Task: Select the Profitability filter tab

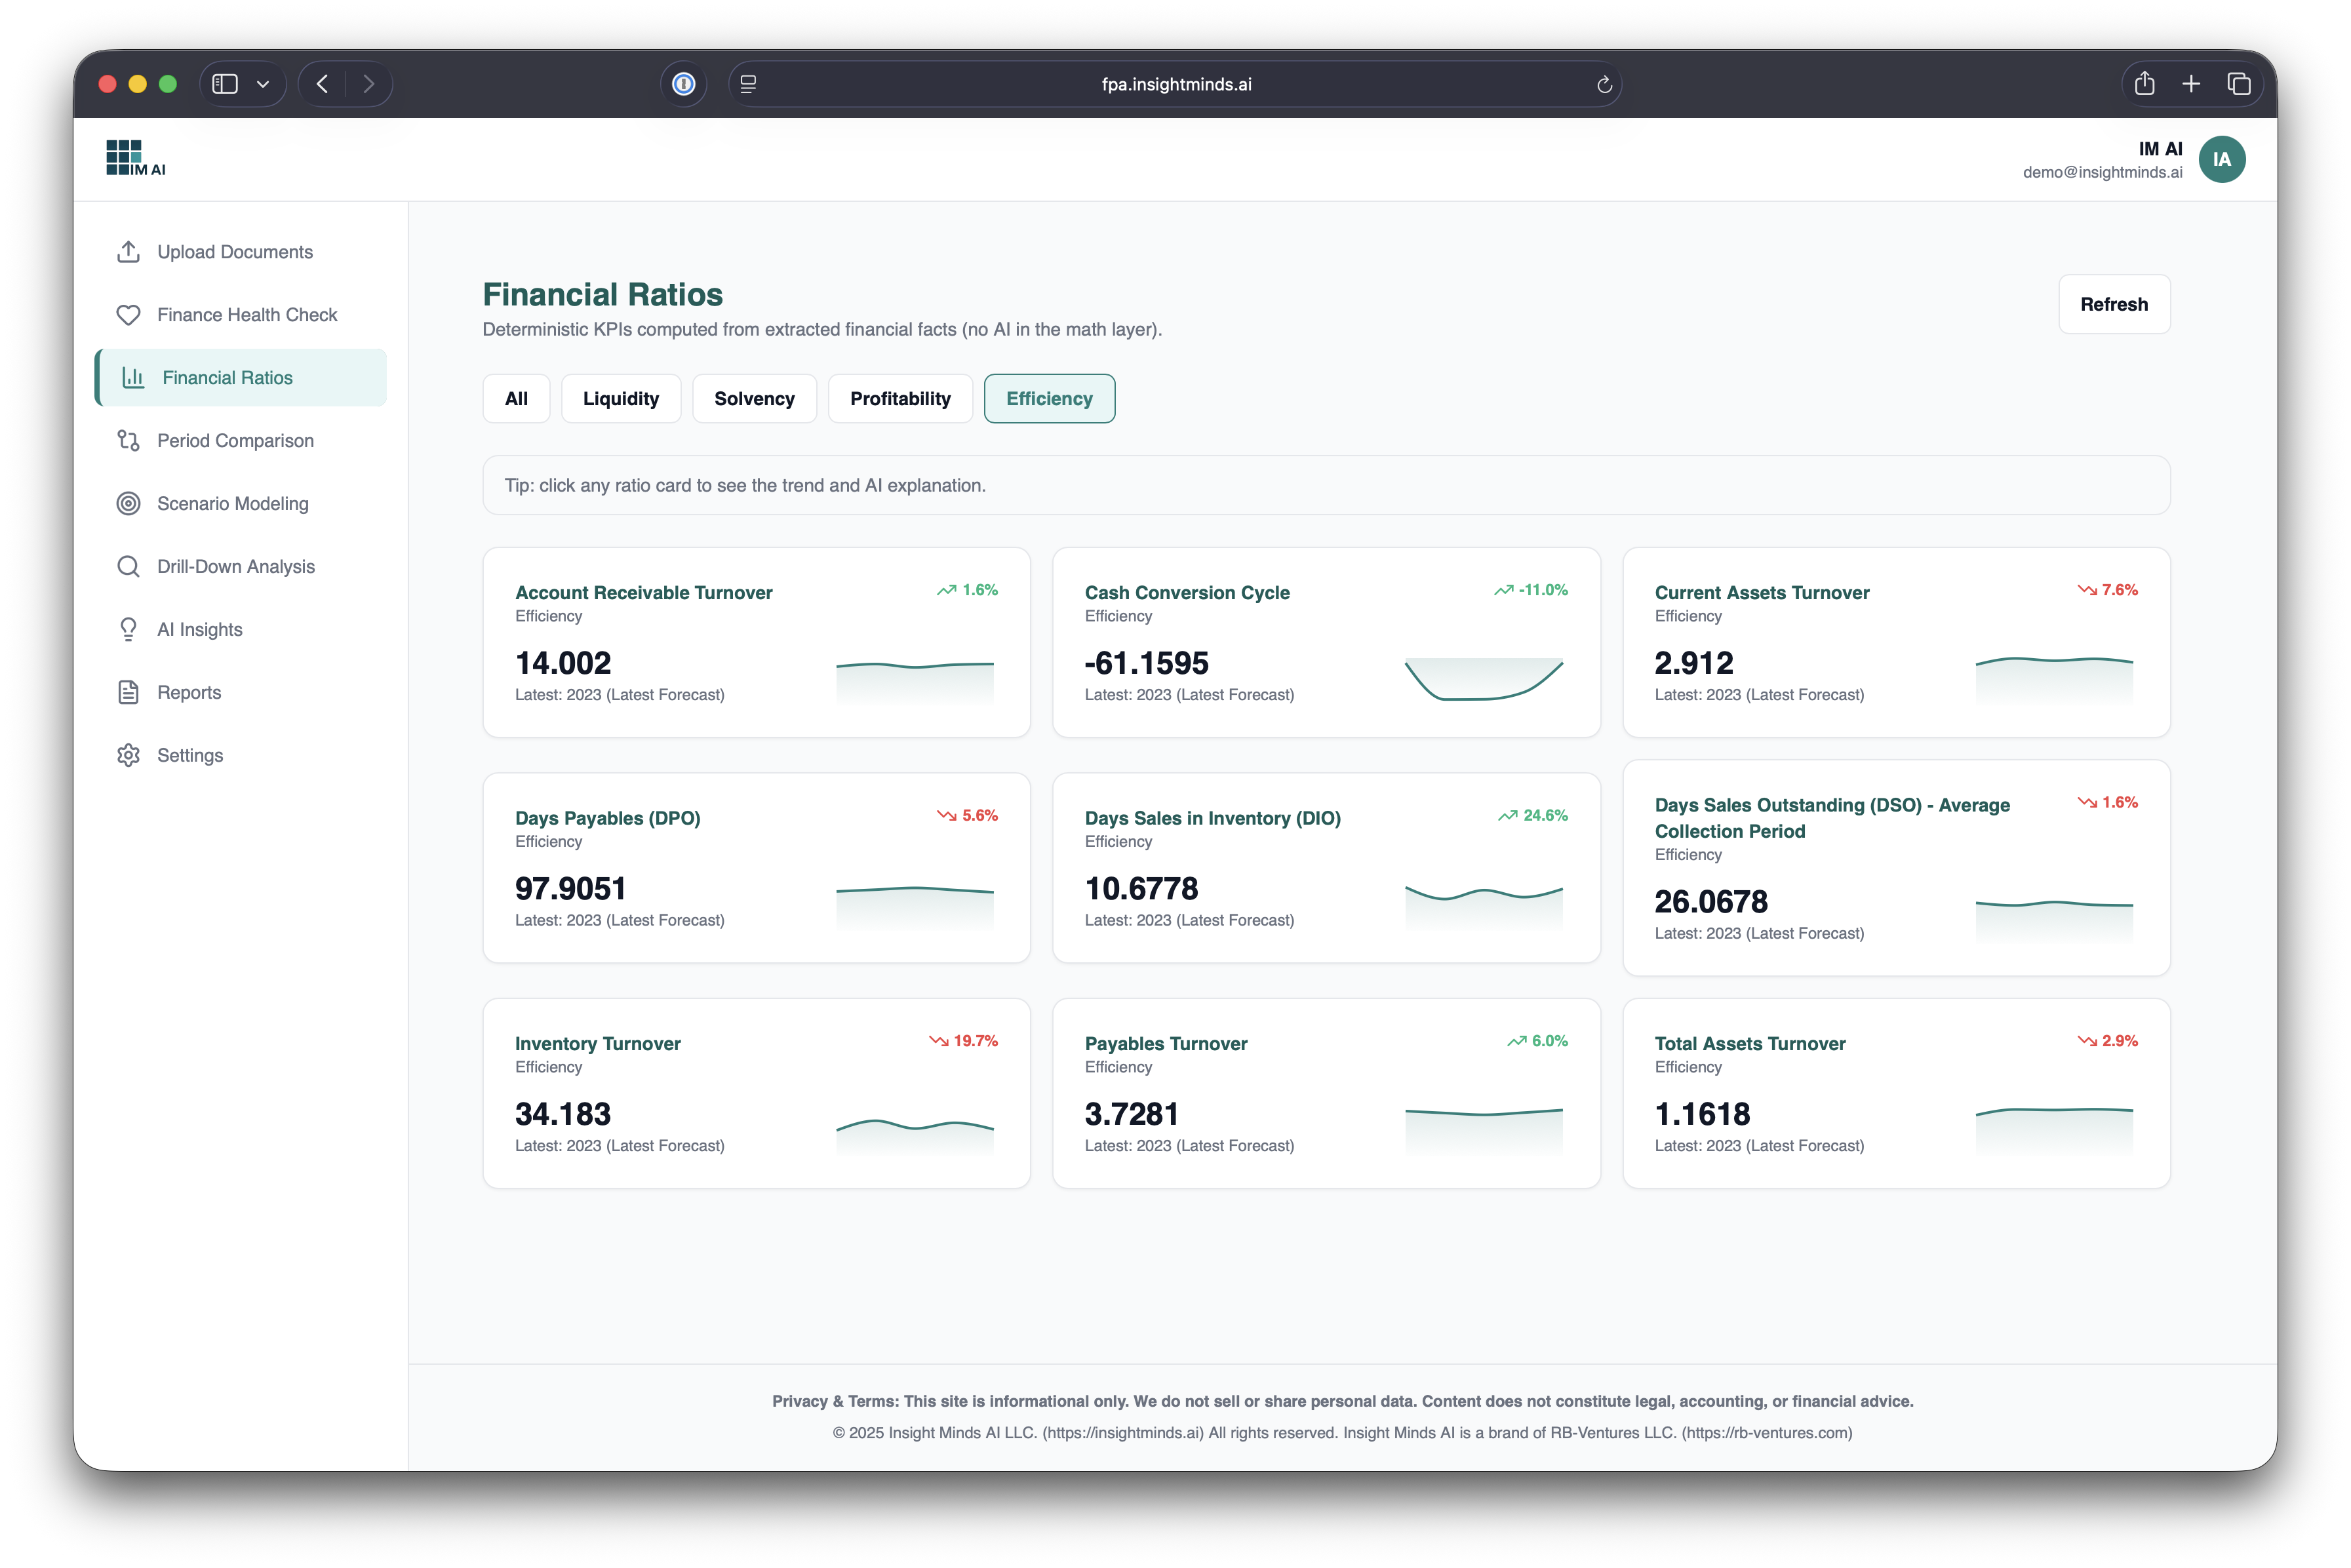Action: (900, 399)
